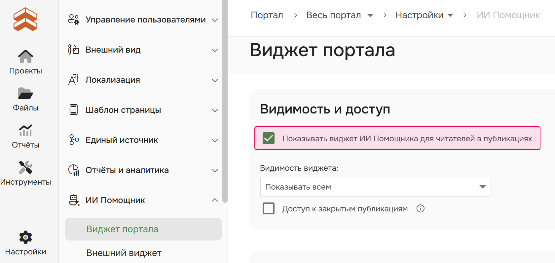Click the Файлы sidebar label

25,108
